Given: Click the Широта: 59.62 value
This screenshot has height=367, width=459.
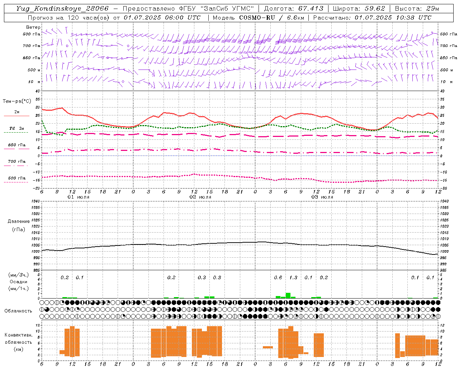Looking at the screenshot, I should (x=359, y=9).
